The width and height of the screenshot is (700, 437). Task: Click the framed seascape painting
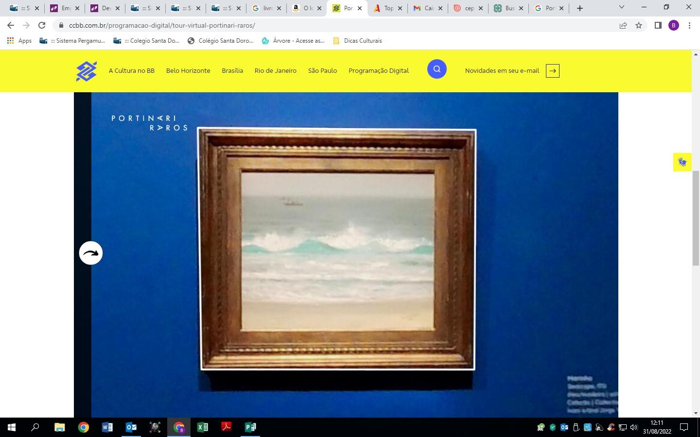pyautogui.click(x=337, y=249)
